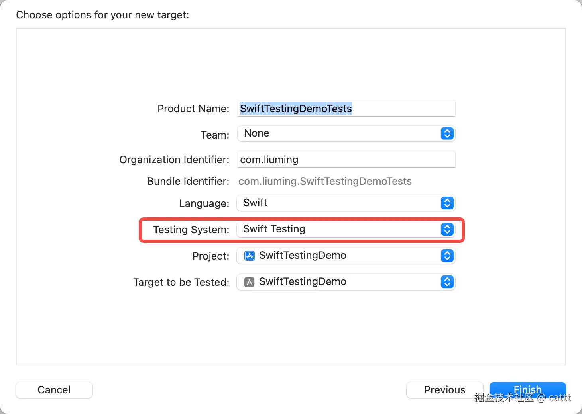Click the Testing System chevron arrows
The height and width of the screenshot is (414, 582).
click(x=447, y=229)
